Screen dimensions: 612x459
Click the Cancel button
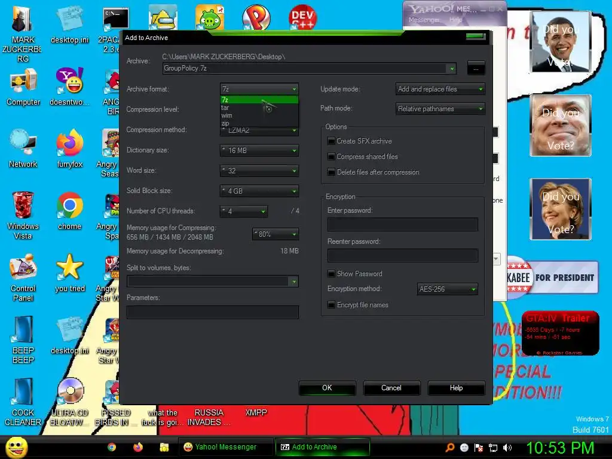(x=391, y=388)
